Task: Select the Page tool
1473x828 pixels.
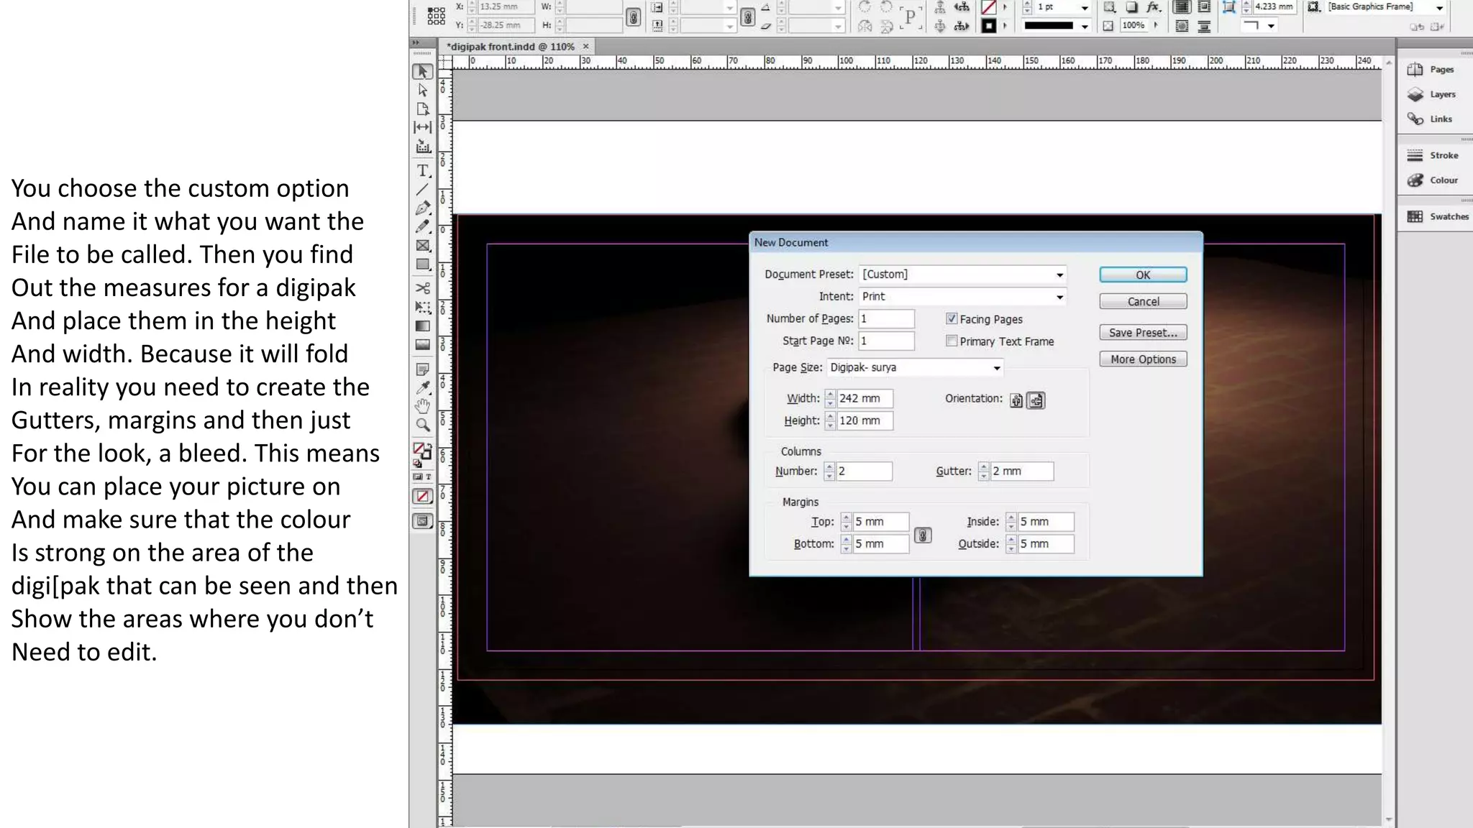Action: click(423, 109)
